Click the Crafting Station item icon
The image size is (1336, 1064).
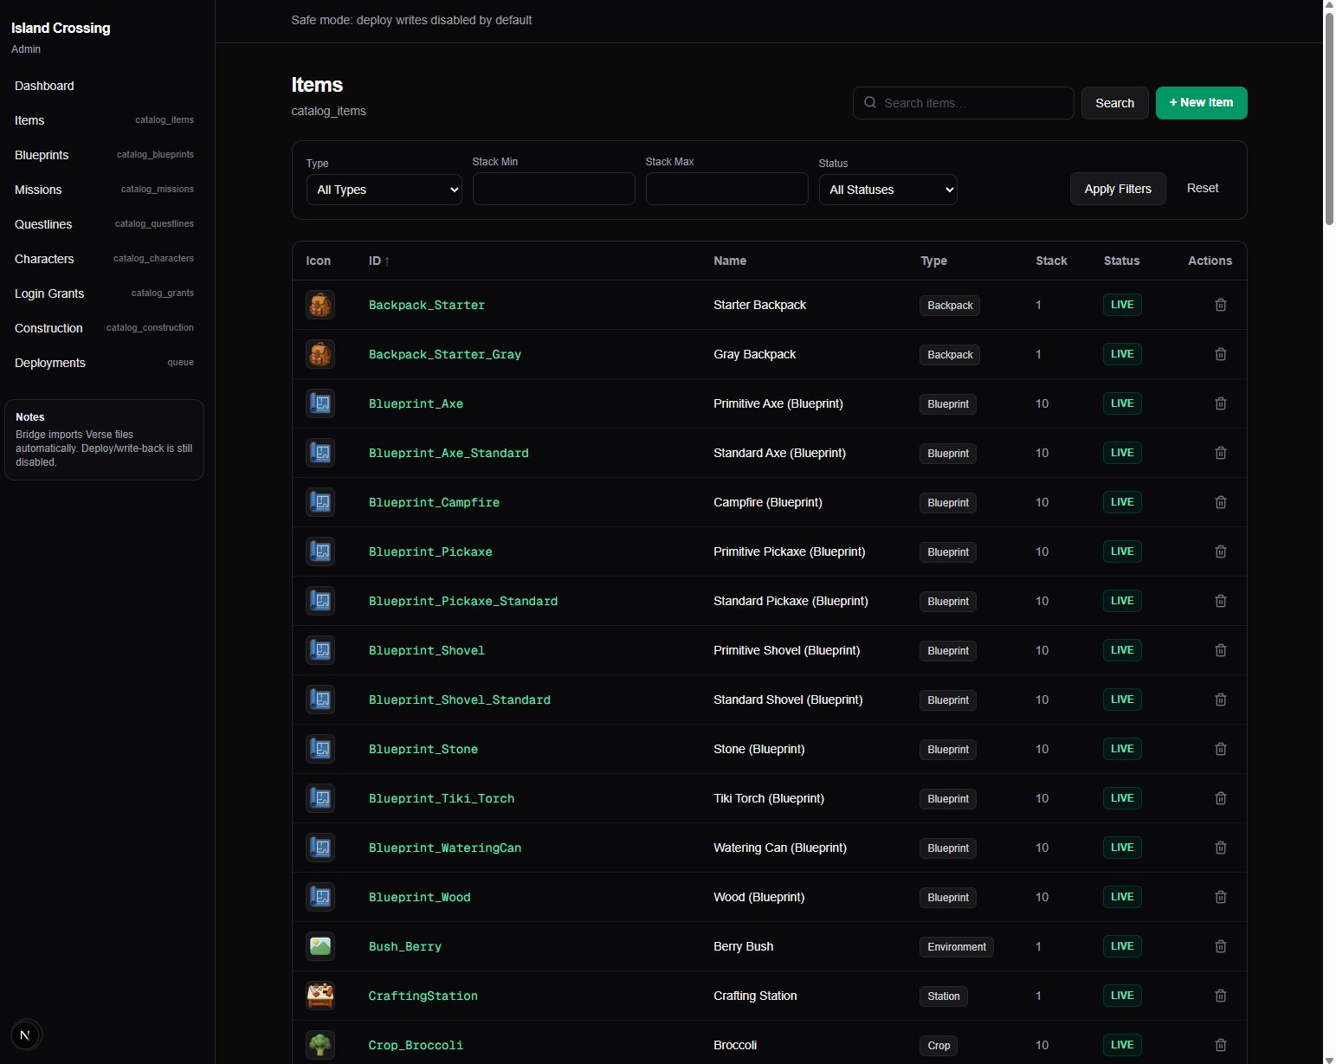[x=320, y=996]
